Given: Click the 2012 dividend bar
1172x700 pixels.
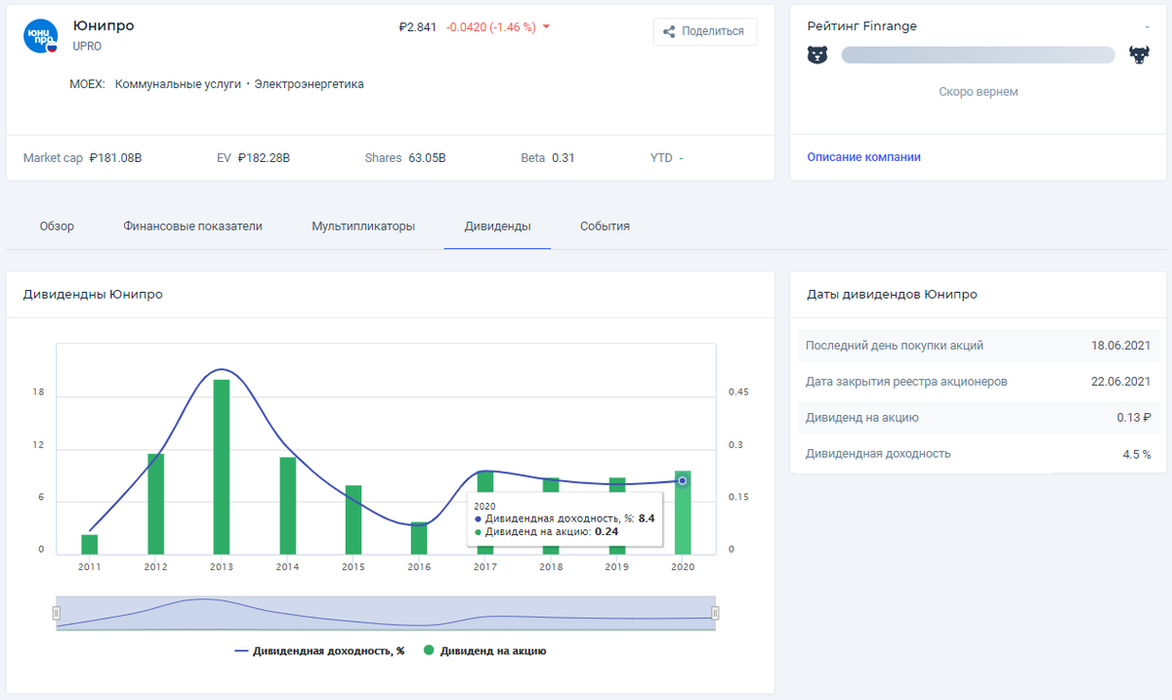Looking at the screenshot, I should (155, 504).
